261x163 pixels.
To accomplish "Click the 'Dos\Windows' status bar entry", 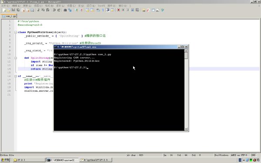I will point(221,155).
